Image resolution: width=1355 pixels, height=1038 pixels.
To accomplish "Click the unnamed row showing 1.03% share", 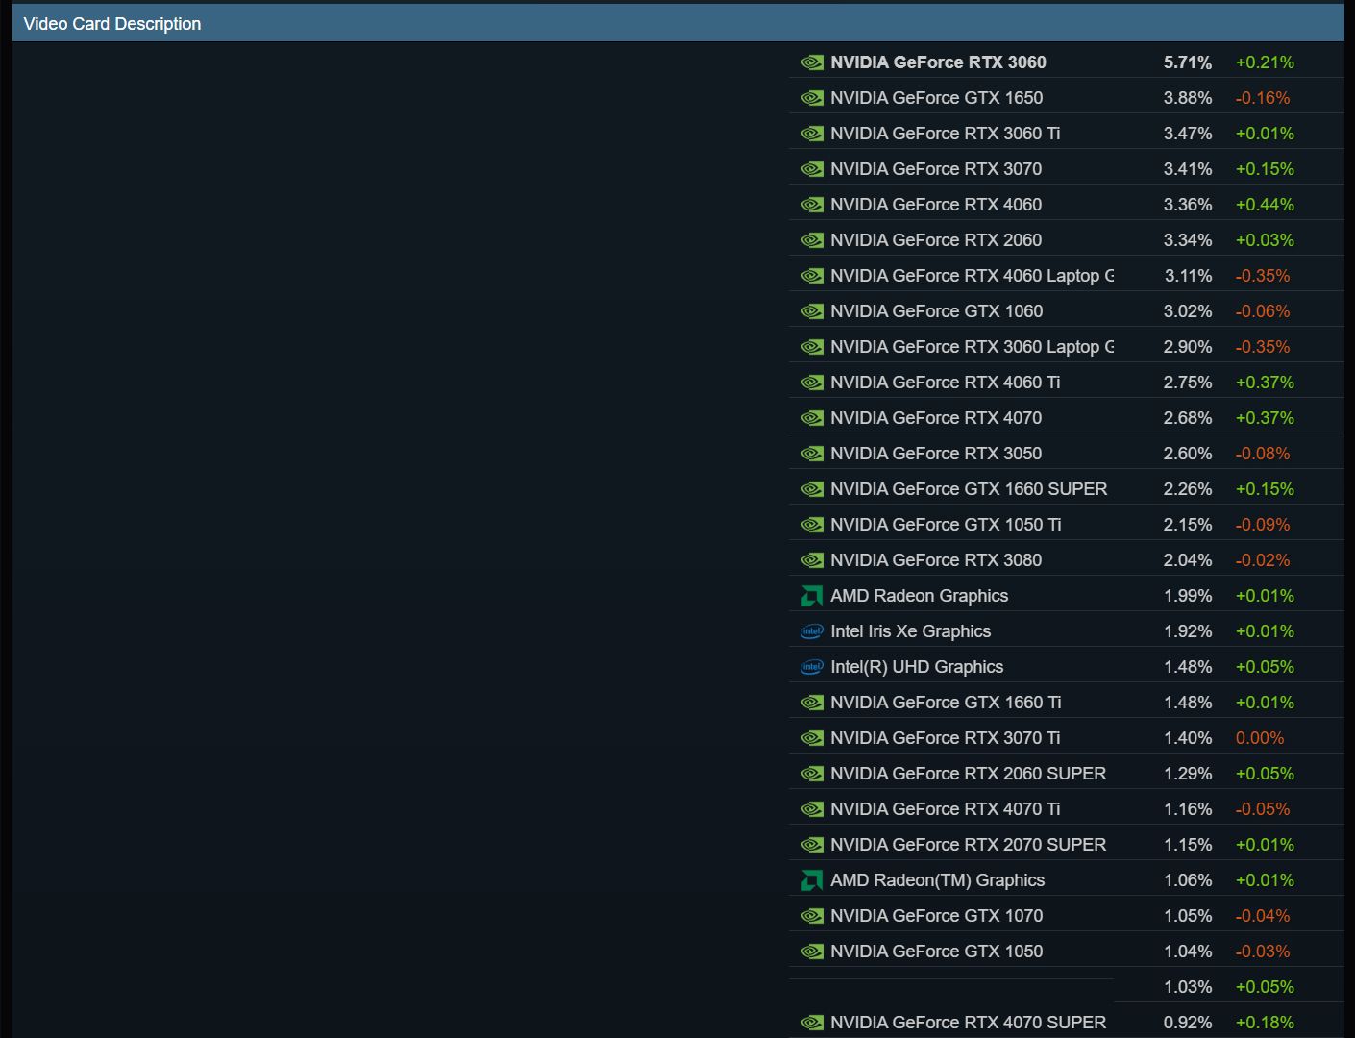I will (1066, 987).
